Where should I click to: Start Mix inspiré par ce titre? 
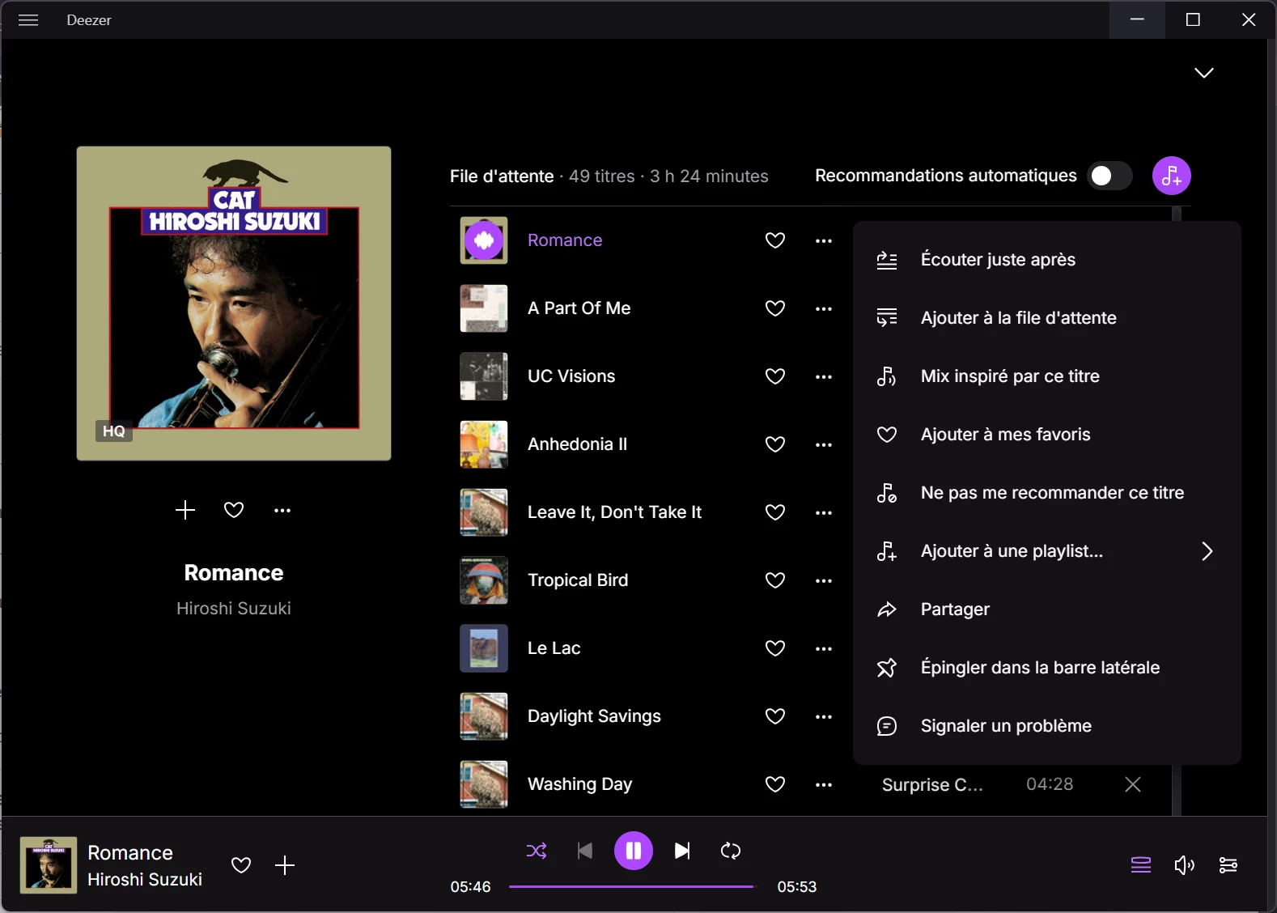pos(1046,376)
